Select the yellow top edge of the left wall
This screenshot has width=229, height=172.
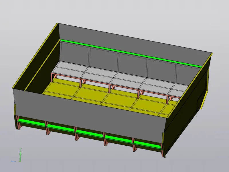[35, 55]
